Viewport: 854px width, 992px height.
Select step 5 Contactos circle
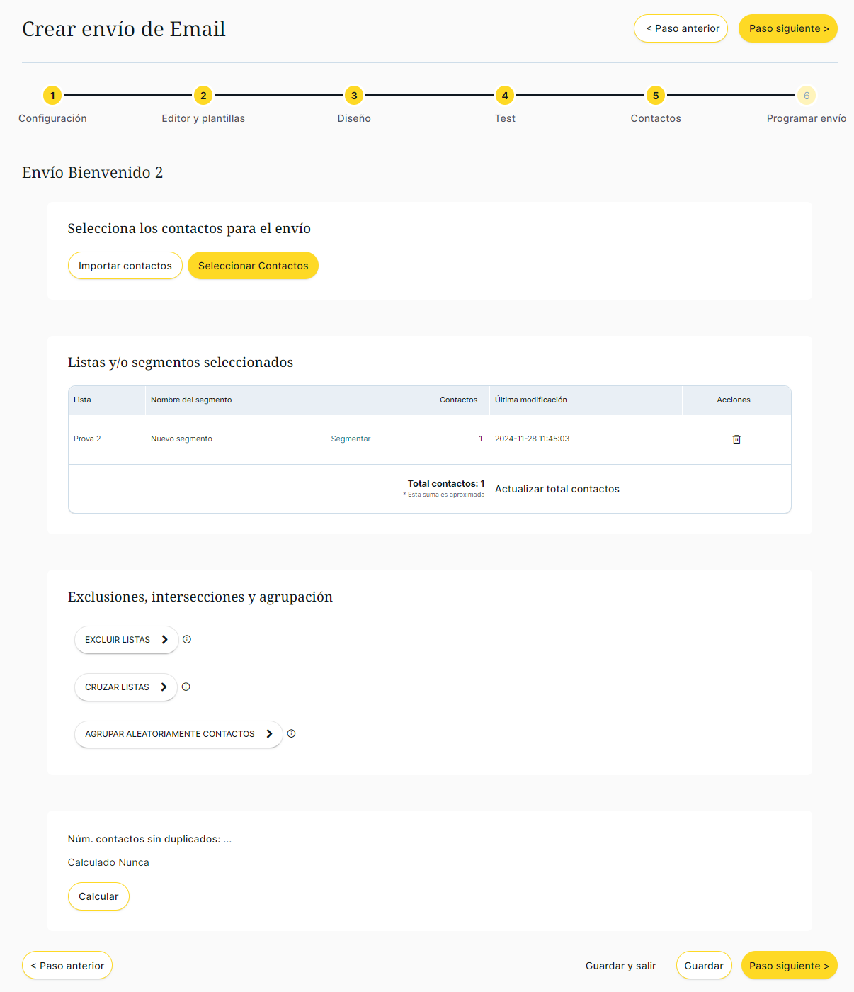(656, 96)
